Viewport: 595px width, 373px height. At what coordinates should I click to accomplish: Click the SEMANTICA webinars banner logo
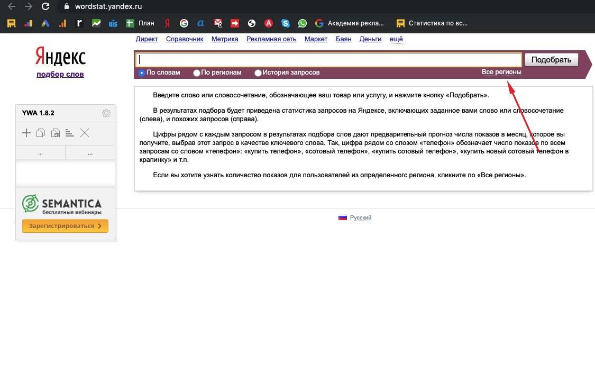pos(62,205)
